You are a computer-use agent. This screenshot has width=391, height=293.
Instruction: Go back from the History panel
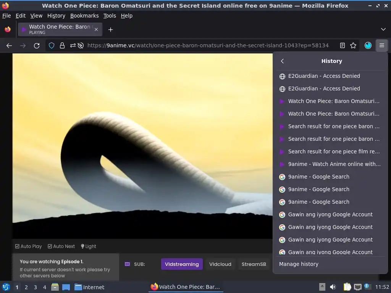point(282,61)
